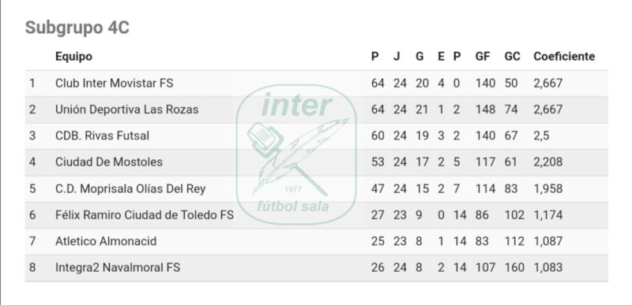This screenshot has height=305, width=632.
Task: Open Integra2 Navalmoral FS team
Action: tap(117, 267)
